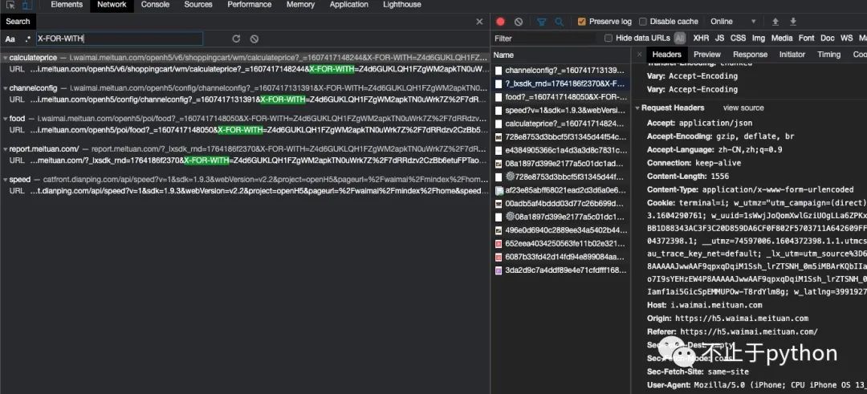Select the inspect element picker icon
Viewport: 867px width, 394px height.
10,5
